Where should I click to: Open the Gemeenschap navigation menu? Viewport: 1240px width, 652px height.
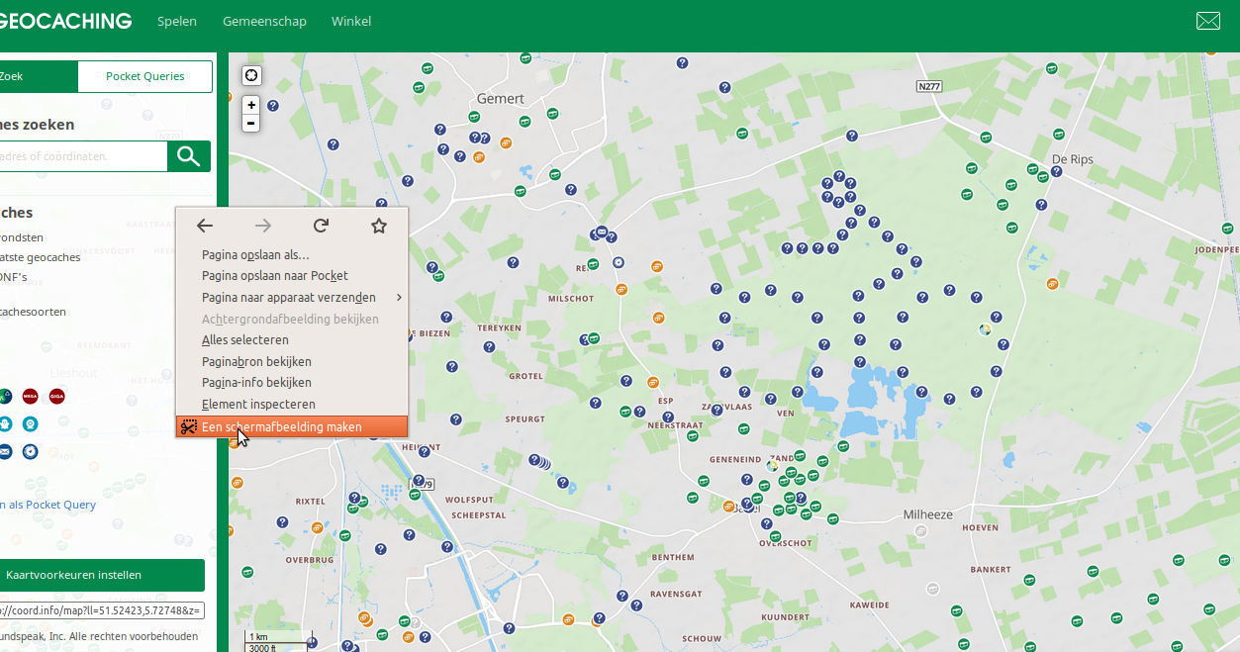264,21
